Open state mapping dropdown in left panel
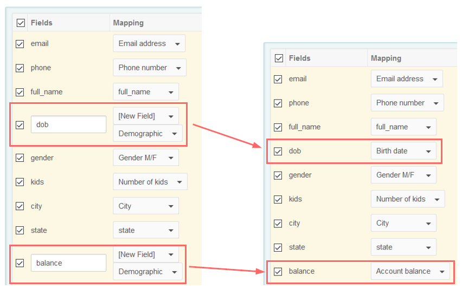The width and height of the screenshot is (462, 289). coord(146,230)
